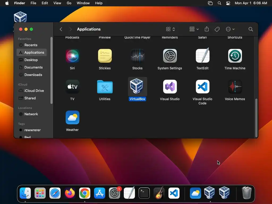
Task: Open TextEdit from the Dock
Action: coord(129,193)
